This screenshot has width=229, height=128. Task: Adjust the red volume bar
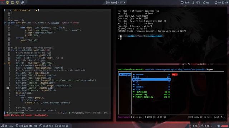(225, 126)
